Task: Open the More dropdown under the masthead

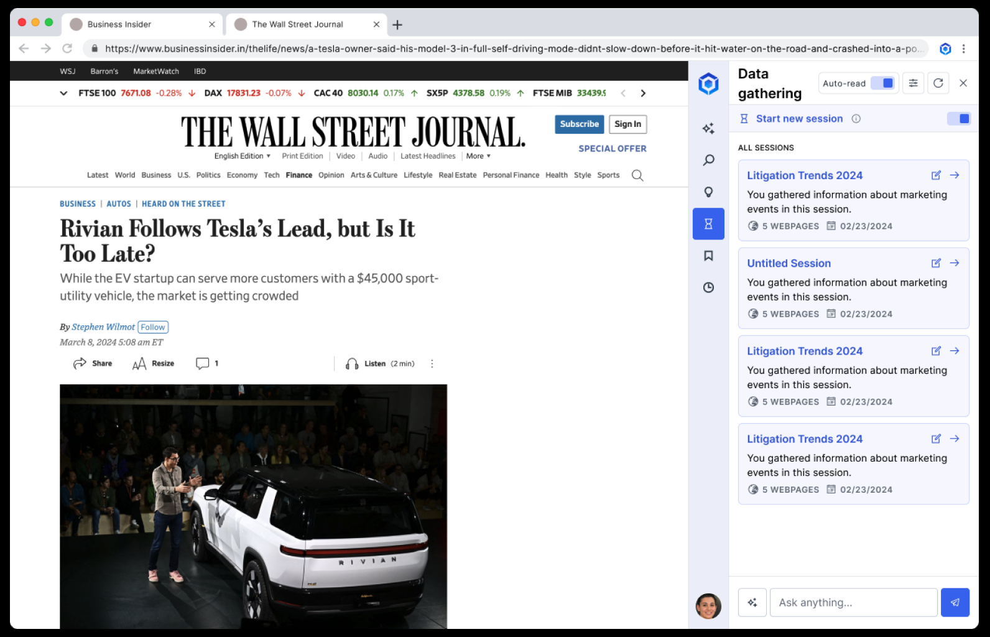Action: pyautogui.click(x=478, y=156)
